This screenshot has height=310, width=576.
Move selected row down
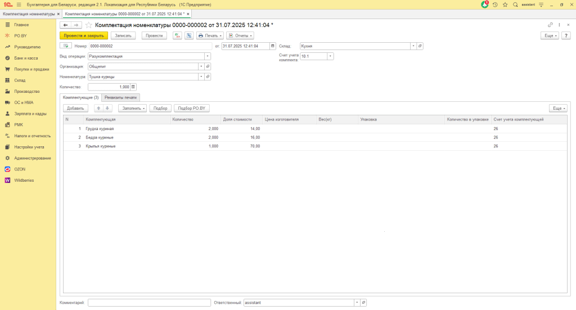pyautogui.click(x=107, y=109)
